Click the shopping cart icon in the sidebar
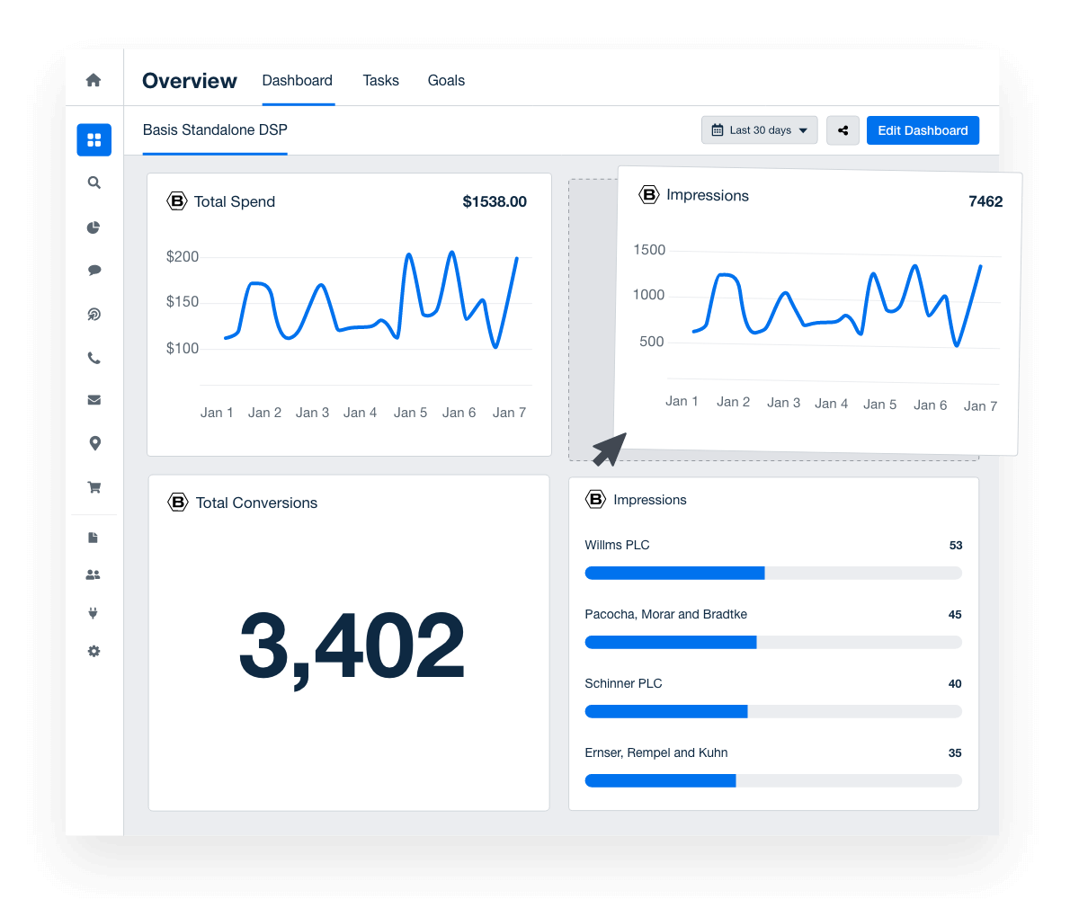1079x899 pixels. point(94,487)
